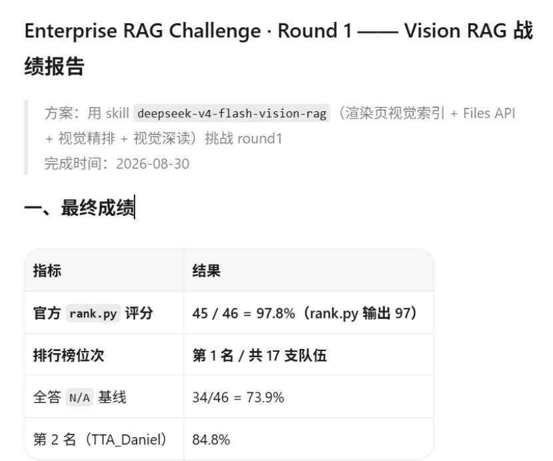The width and height of the screenshot is (553, 461).
Task: Click the 指标 table header cell
Action: click(104, 270)
